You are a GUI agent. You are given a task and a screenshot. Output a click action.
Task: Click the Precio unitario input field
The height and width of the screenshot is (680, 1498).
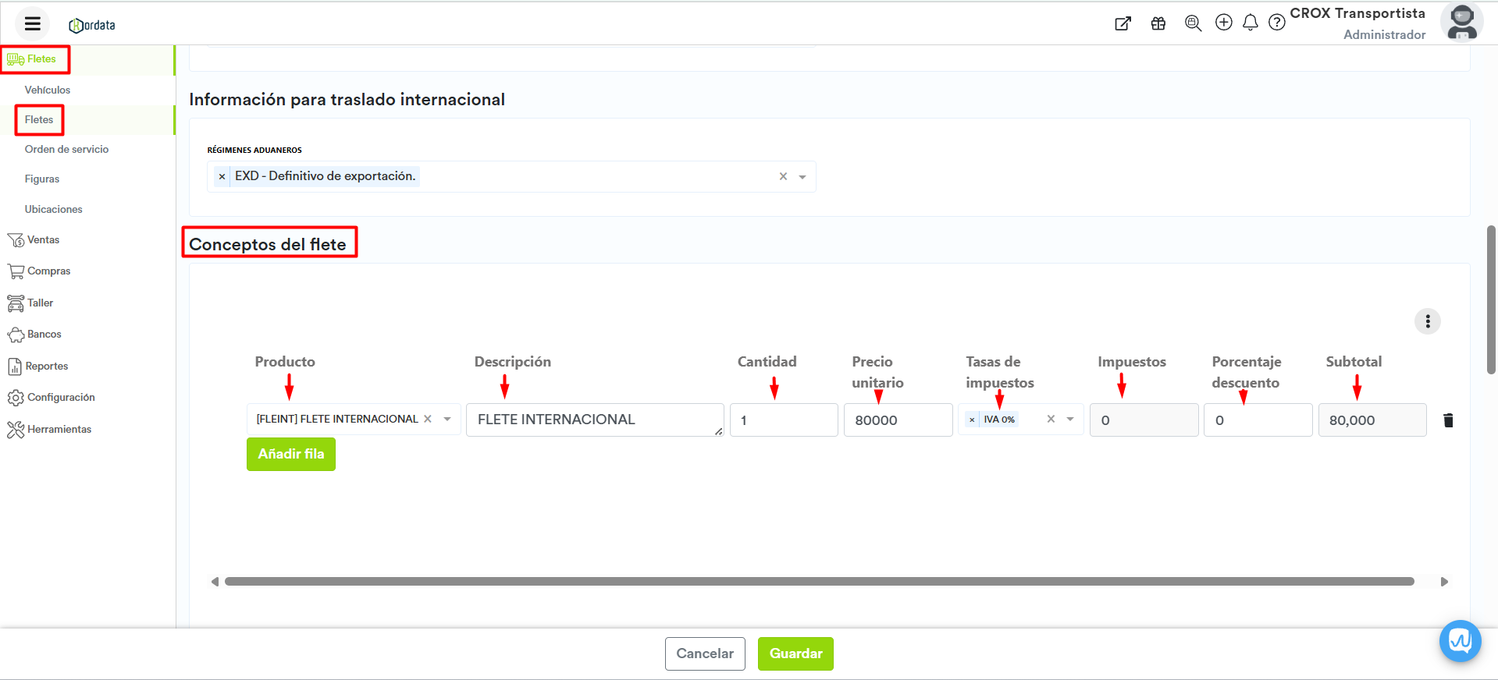coord(898,420)
